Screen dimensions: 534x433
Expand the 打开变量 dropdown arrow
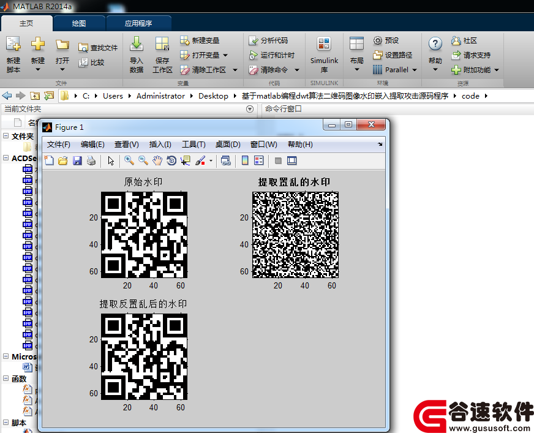click(225, 55)
